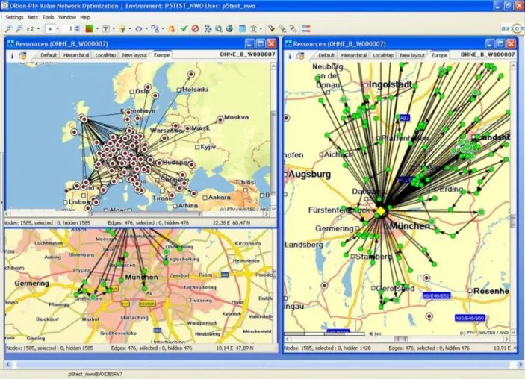Open the x2 zoom factor dropdown

click(38, 29)
